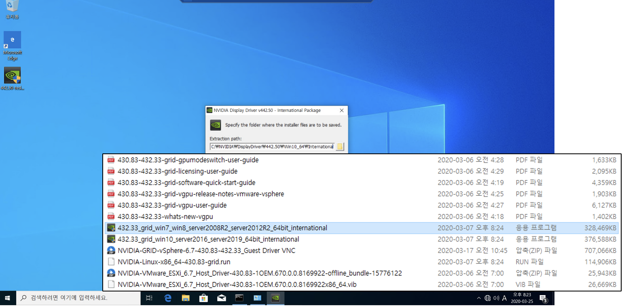Click ZIP icon of Guest Driver VNC archive
Image resolution: width=622 pixels, height=306 pixels.
111,250
